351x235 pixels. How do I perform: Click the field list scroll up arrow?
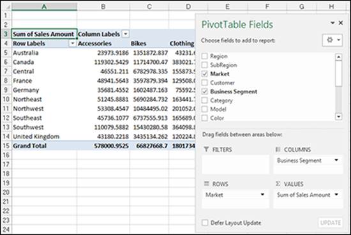[x=339, y=57]
